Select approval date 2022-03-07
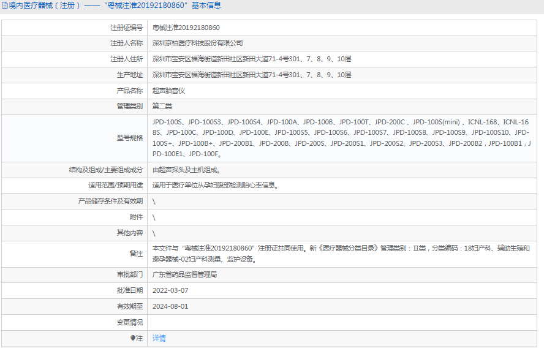This screenshot has width=544, height=351. click(x=170, y=290)
